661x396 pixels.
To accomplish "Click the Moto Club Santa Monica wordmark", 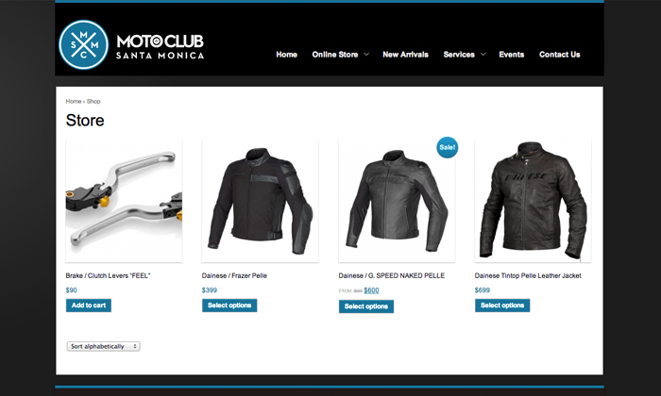I will click(161, 47).
